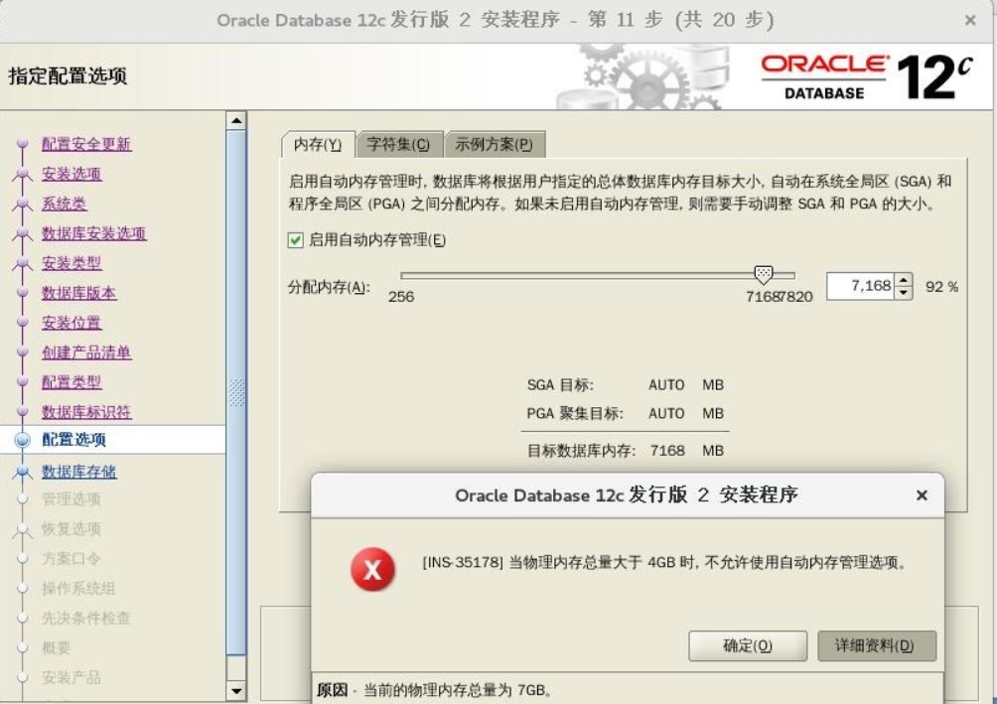Click the memory allocation slider thumb

pyautogui.click(x=763, y=275)
